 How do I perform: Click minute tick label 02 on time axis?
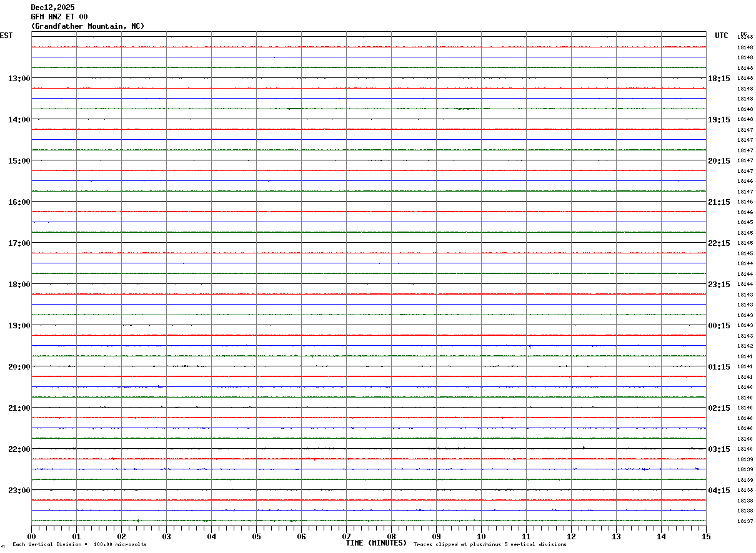coord(121,537)
